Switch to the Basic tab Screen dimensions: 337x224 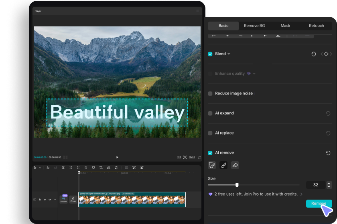223,26
